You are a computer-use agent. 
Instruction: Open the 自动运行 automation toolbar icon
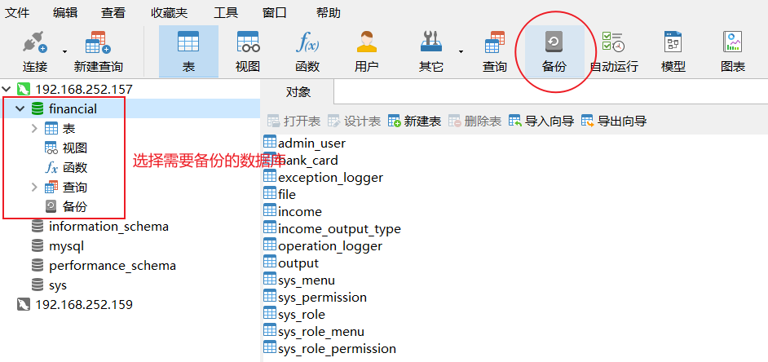click(x=614, y=51)
